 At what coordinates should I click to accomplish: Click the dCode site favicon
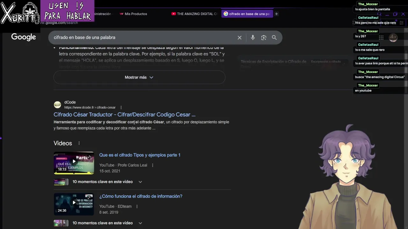tap(57, 105)
